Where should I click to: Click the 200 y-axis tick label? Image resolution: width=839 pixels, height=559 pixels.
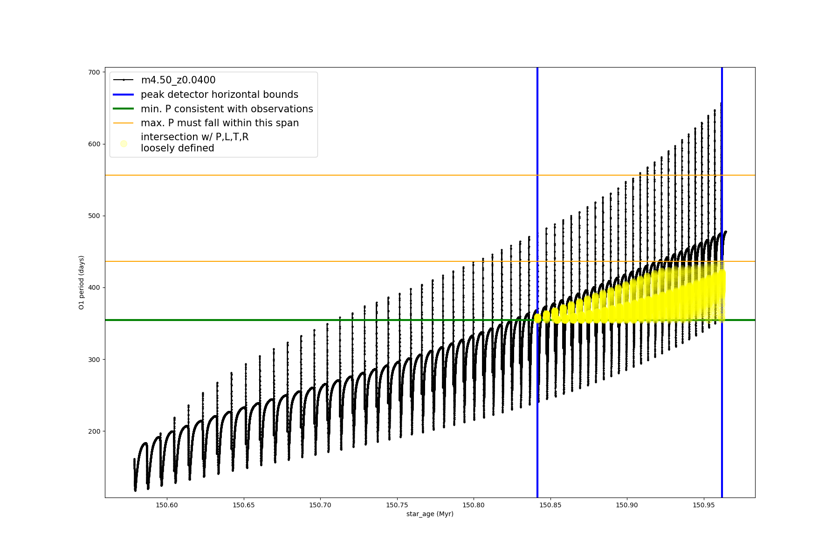pos(94,431)
